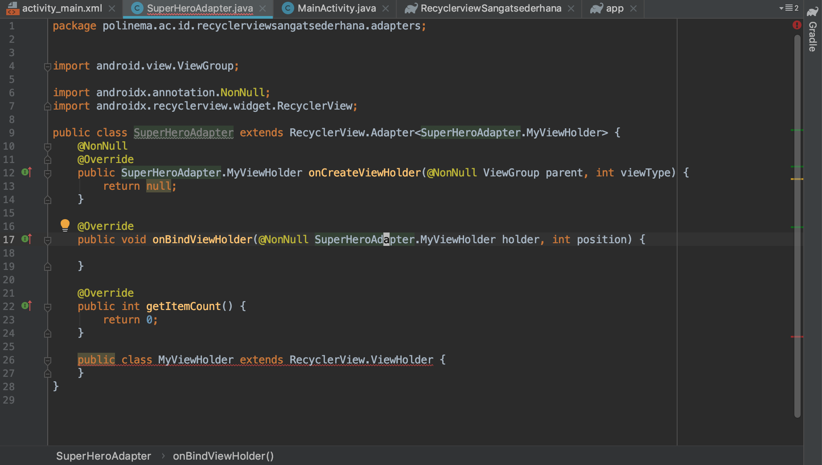This screenshot has width=822, height=465.
Task: Click the @Override annotation on line 21
Action: (106, 293)
